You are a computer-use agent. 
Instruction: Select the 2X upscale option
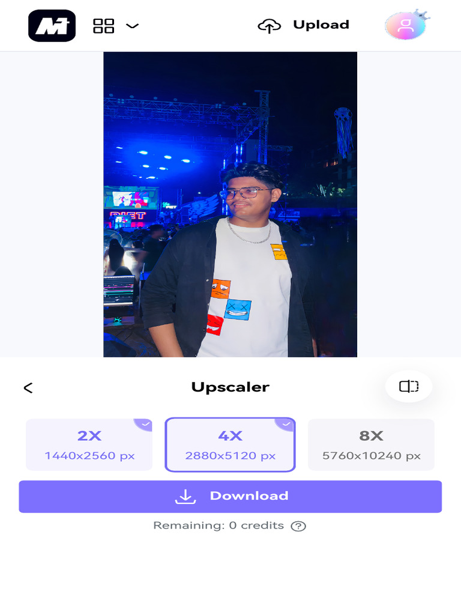(89, 444)
